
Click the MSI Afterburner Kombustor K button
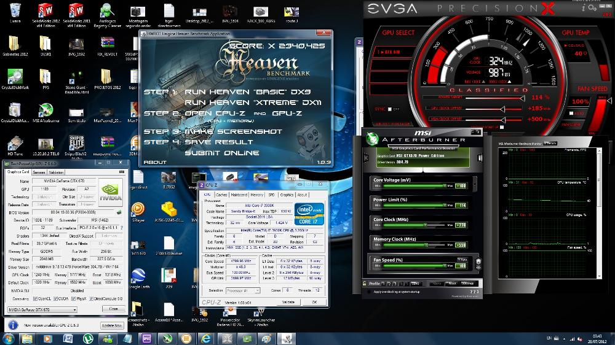(367, 158)
